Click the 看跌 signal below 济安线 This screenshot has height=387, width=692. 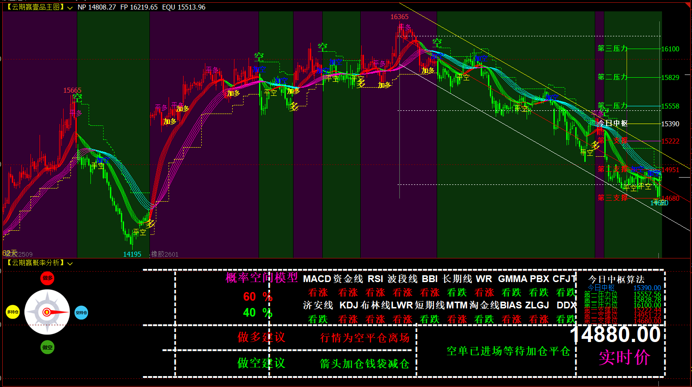click(x=318, y=319)
